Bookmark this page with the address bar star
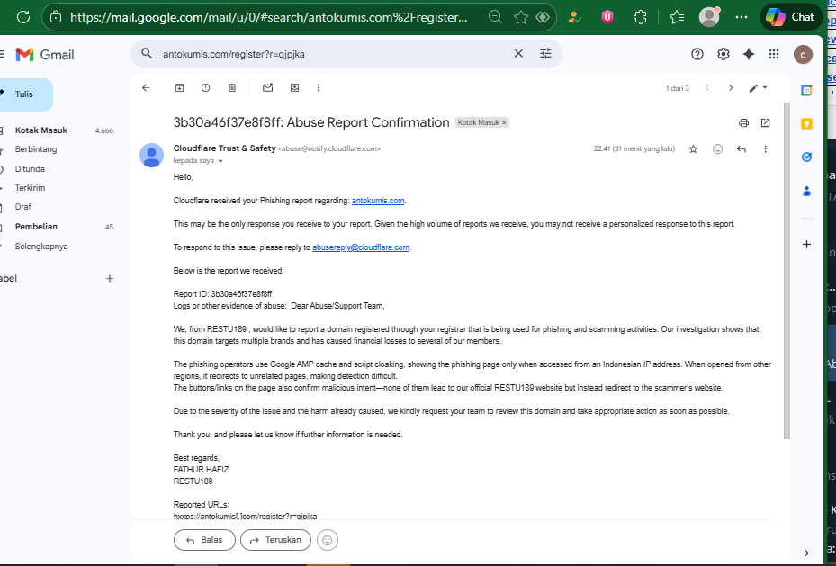The image size is (836, 566). 520,17
